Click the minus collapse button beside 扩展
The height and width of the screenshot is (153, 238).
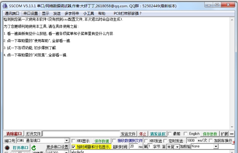(232, 134)
